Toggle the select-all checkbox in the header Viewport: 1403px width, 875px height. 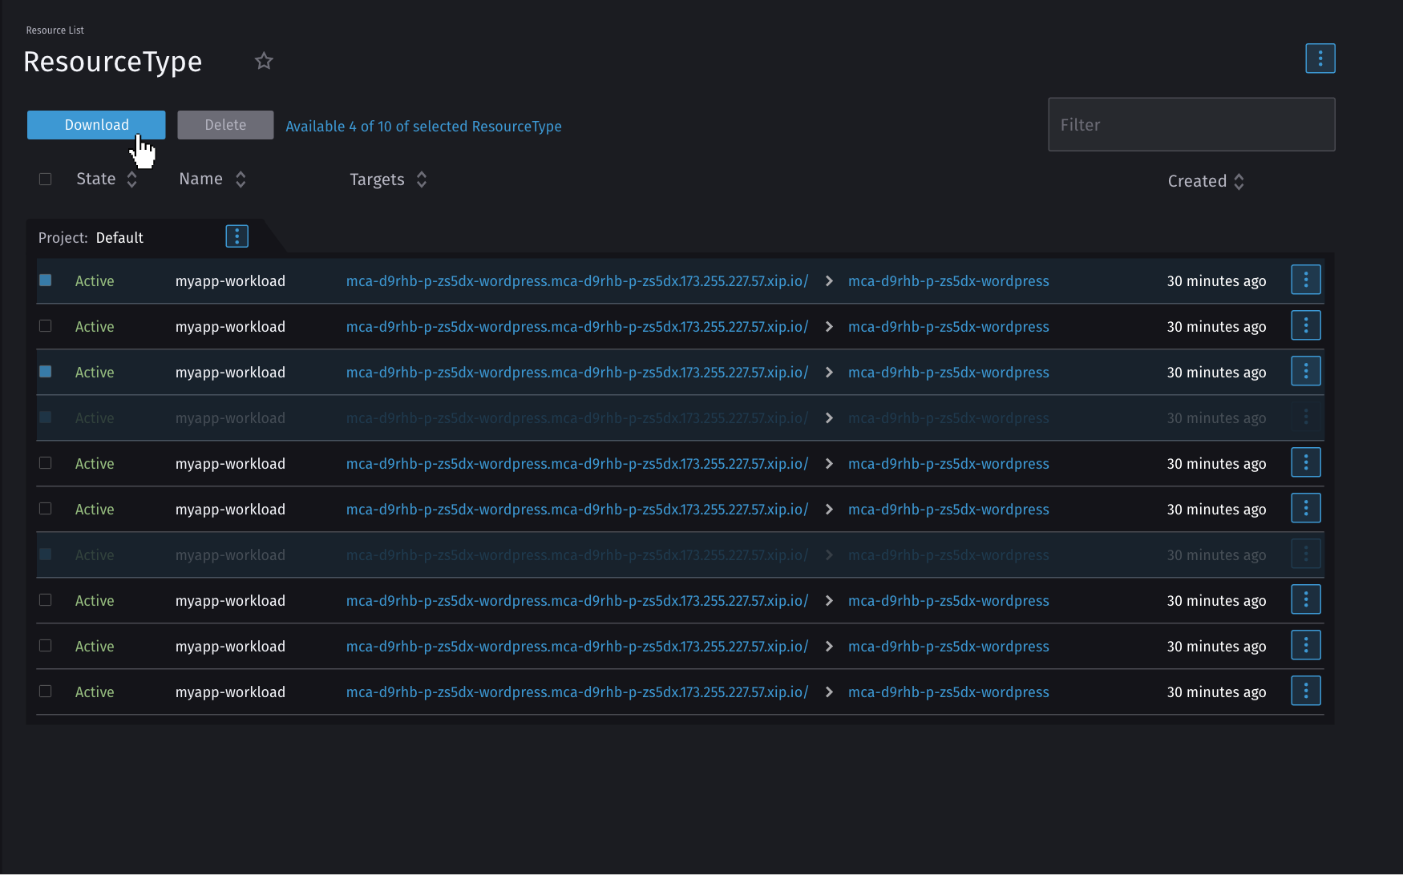(x=45, y=179)
